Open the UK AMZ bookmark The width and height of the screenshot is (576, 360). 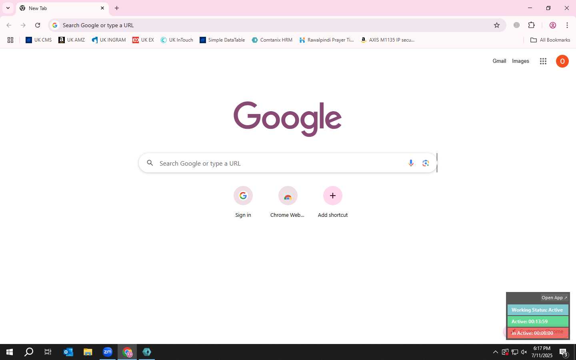tap(72, 40)
